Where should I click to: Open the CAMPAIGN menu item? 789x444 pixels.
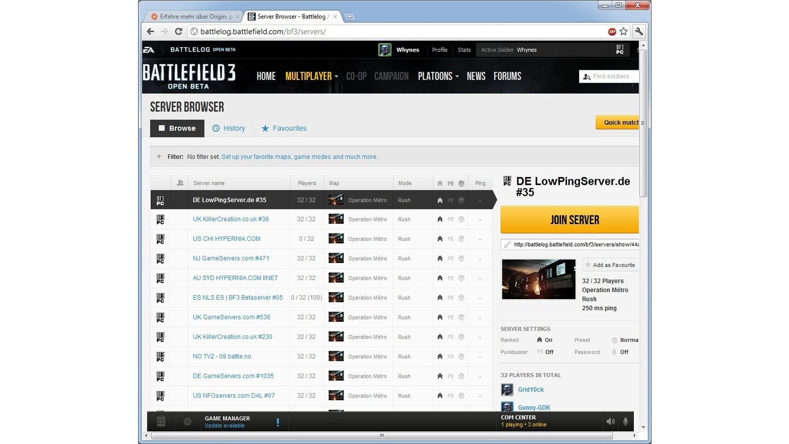[x=391, y=76]
